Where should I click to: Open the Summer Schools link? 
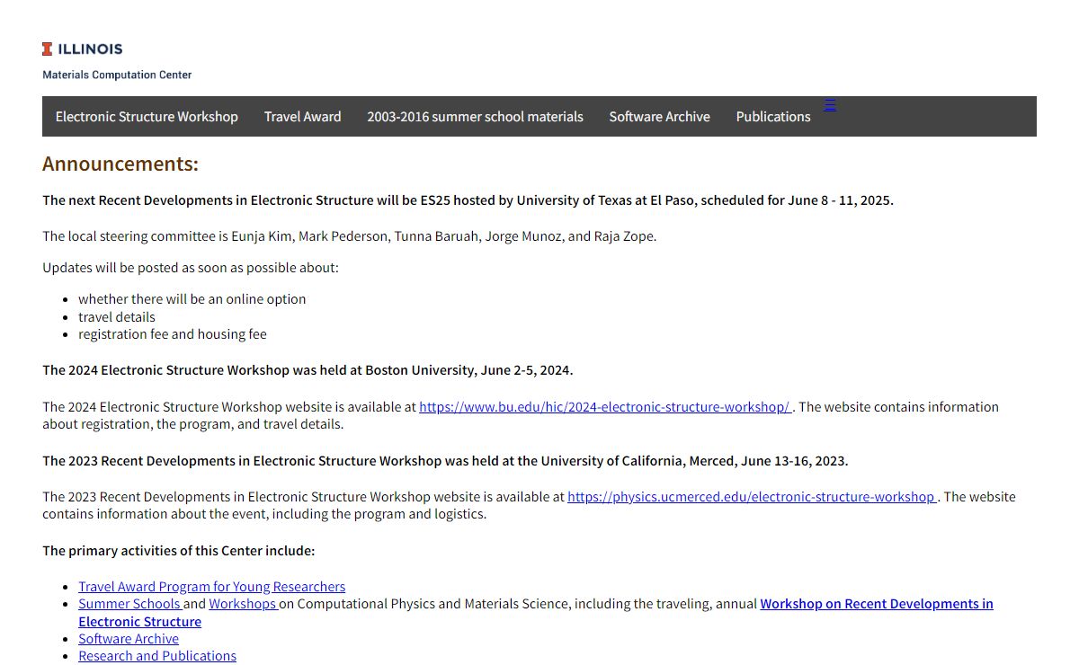pyautogui.click(x=130, y=604)
